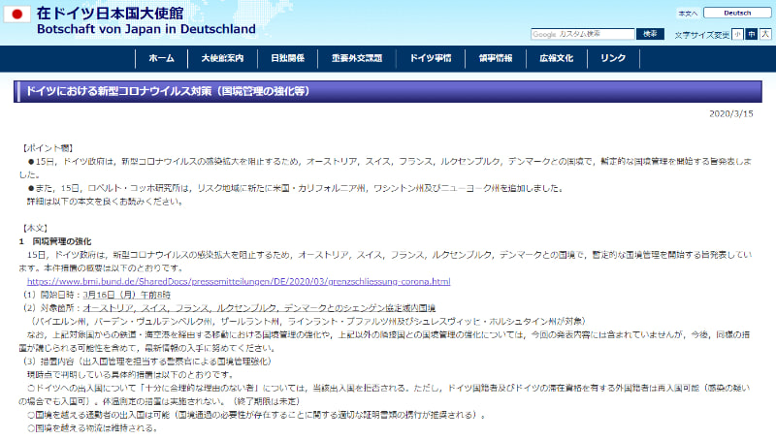Click the line 現時点で判明している具体的措置

(130, 375)
